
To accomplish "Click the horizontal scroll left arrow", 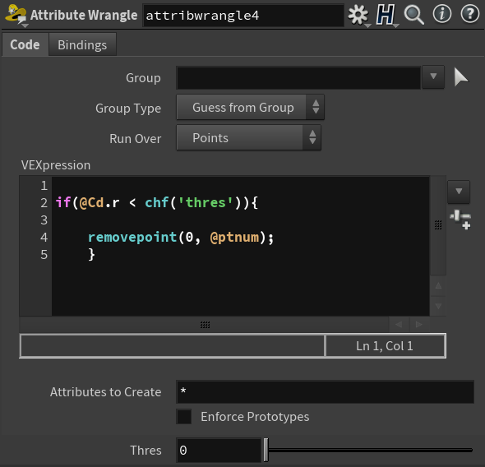I will tap(399, 325).
